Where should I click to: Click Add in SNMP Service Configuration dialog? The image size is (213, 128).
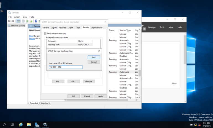tap(94, 57)
